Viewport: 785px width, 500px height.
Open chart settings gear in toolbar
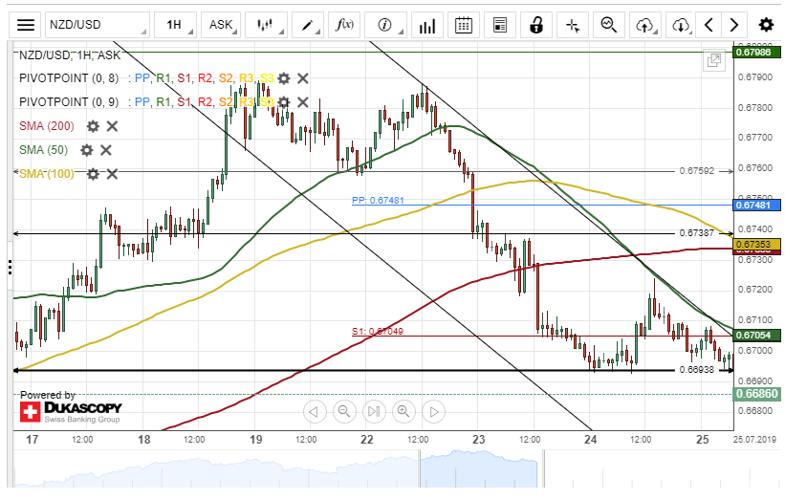pyautogui.click(x=766, y=25)
